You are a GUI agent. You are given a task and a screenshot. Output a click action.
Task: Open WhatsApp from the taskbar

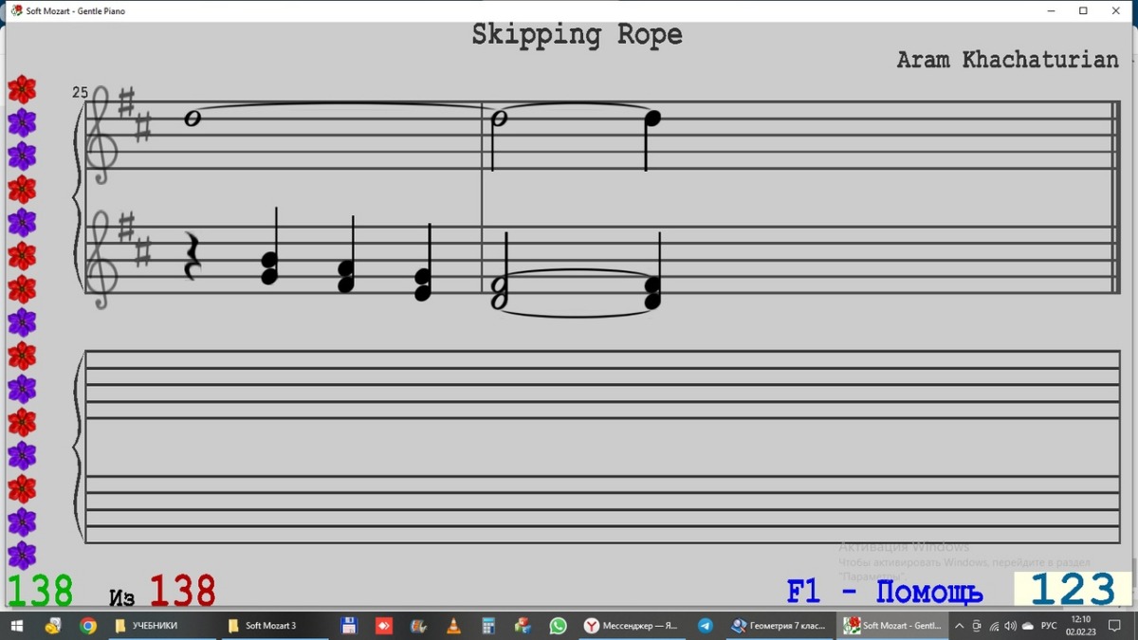pyautogui.click(x=558, y=626)
